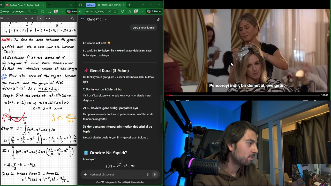Search in the PDF with magnifier icon
This screenshot has height=186, width=331.
(x=72, y=18)
